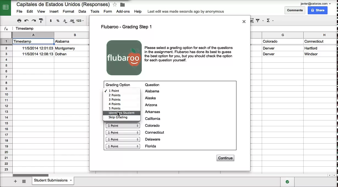Image resolution: width=338 pixels, height=187 pixels.
Task: Click the decrease decimal places icon
Action: coord(65,21)
